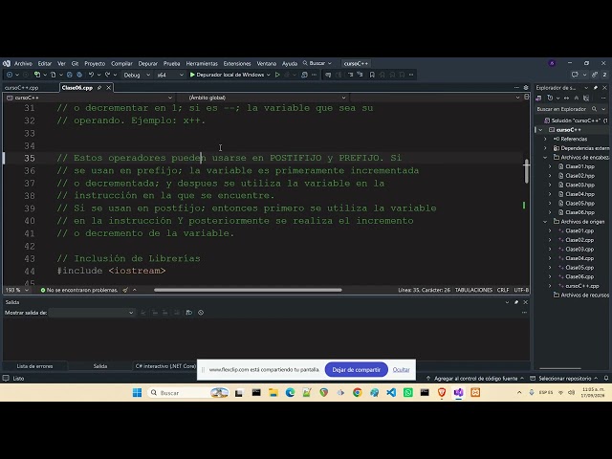Collapse the Archivos de encabezado folder
Viewport: 612px width, 459px height.
(x=545, y=157)
